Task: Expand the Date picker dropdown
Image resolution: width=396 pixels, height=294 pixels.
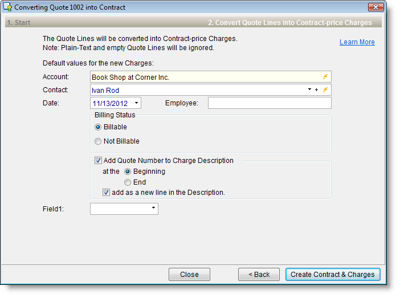Action: [136, 103]
